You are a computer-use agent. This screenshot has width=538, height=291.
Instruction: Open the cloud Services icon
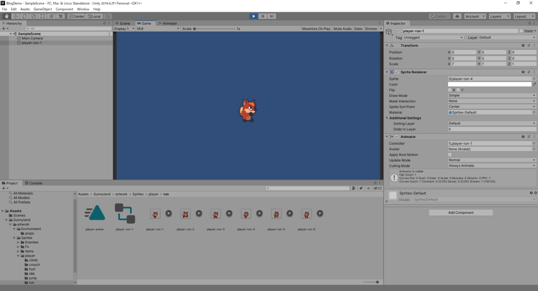point(457,16)
